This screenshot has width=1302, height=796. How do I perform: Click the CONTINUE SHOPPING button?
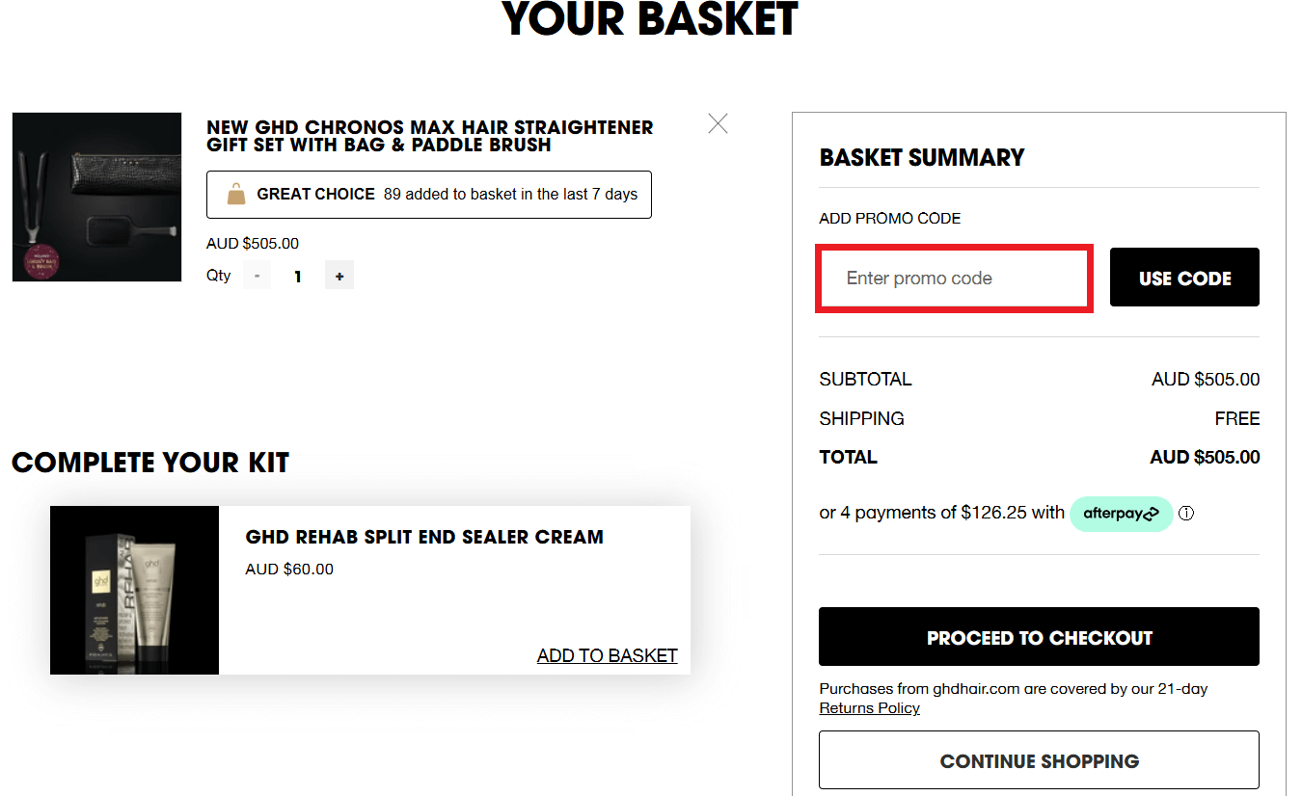1039,760
